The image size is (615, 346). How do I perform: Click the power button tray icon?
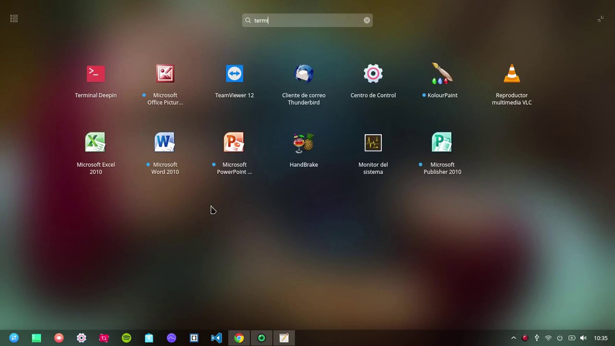560,338
